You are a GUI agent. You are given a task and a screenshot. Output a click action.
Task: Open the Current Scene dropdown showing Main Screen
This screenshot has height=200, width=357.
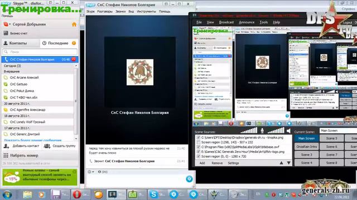tap(338, 131)
